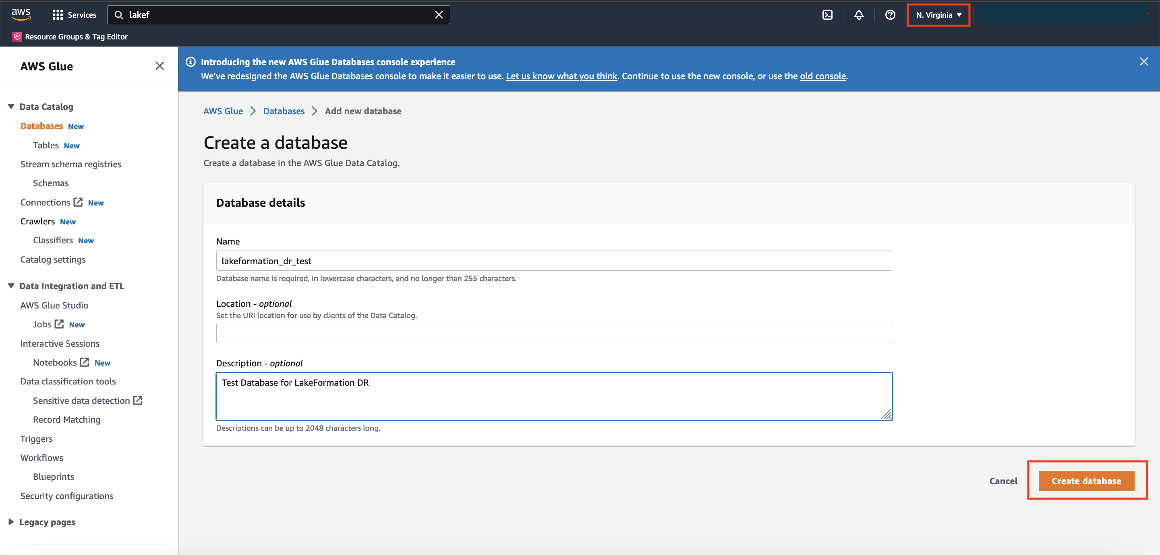The height and width of the screenshot is (555, 1160).
Task: Open Security configurations
Action: click(x=66, y=495)
